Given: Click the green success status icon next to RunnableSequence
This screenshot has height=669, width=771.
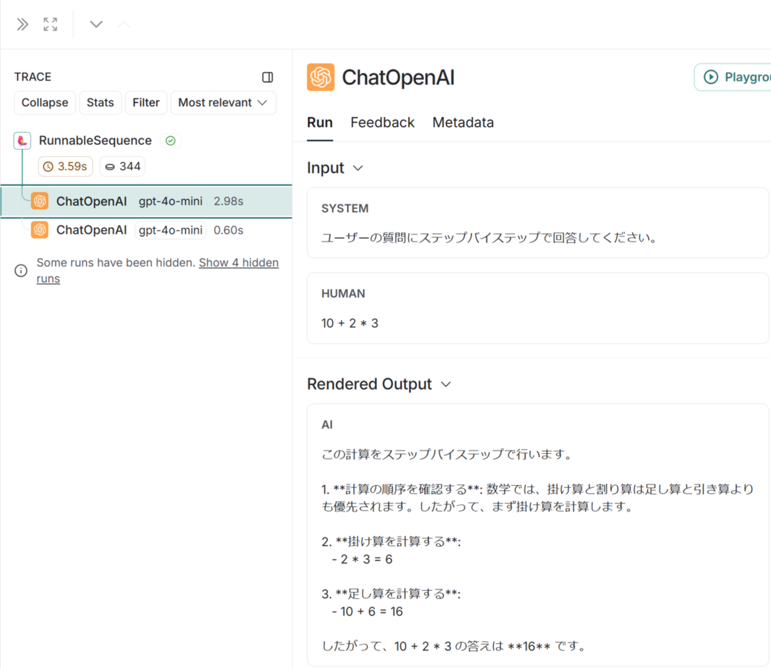Looking at the screenshot, I should 171,141.
